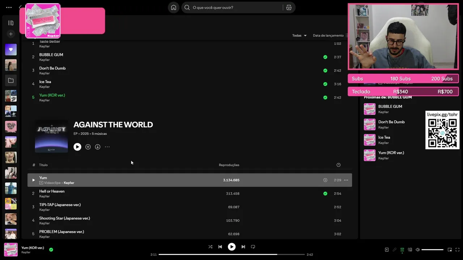
Task: Open the mini player icon
Action: 450,250
